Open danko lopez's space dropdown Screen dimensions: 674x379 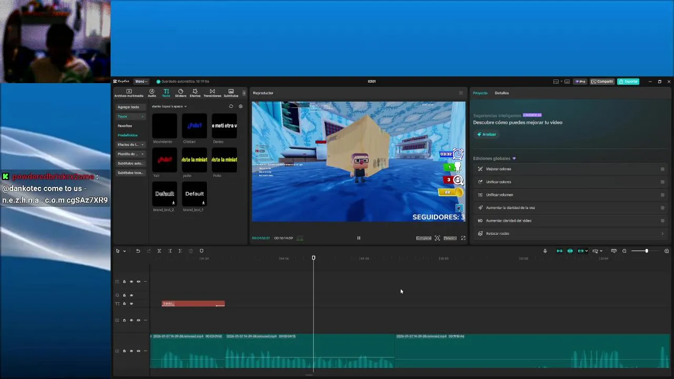click(x=169, y=106)
